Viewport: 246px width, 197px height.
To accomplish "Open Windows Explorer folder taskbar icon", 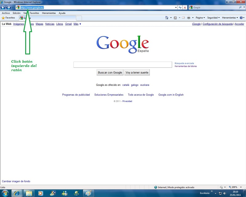I will pyautogui.click(x=29, y=193).
